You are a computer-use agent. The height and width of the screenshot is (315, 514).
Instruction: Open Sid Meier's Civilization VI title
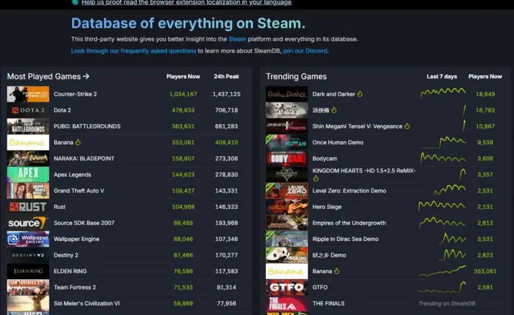tap(86, 303)
